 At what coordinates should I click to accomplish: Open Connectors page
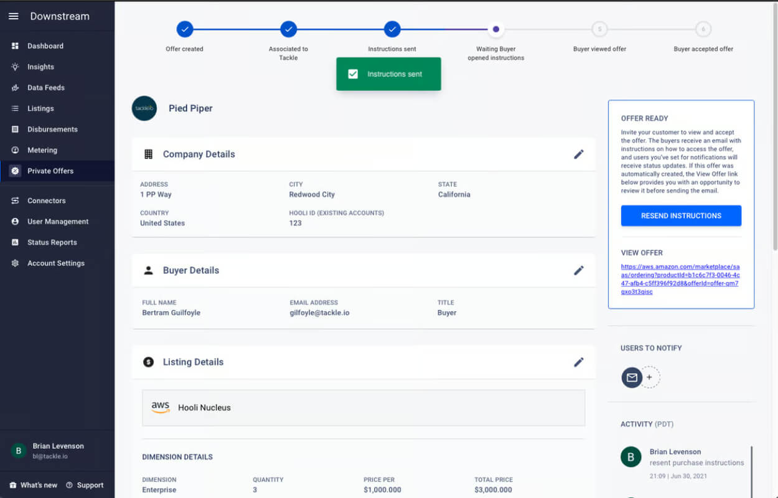click(57, 200)
